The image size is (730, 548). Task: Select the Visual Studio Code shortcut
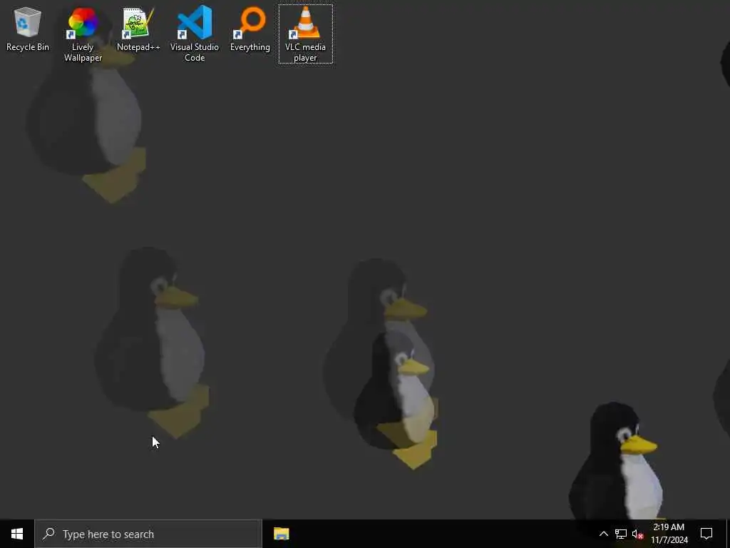(194, 34)
